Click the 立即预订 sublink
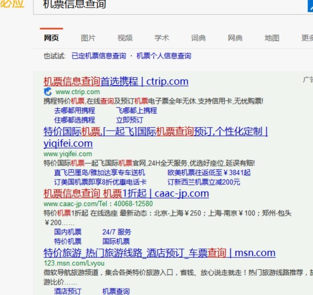 (x=130, y=120)
